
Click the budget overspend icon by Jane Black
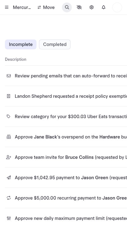click(9, 137)
